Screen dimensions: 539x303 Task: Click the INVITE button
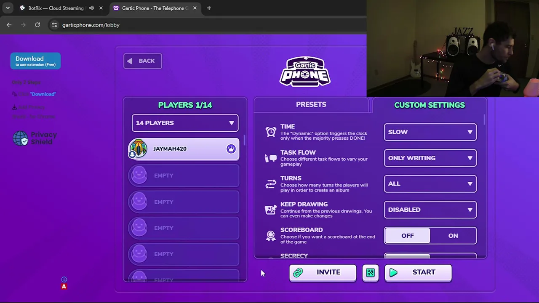point(323,273)
